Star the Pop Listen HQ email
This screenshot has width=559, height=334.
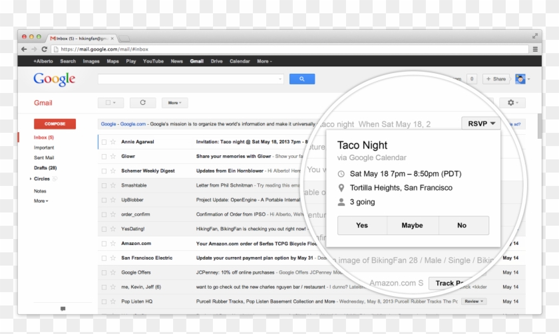[x=113, y=301]
